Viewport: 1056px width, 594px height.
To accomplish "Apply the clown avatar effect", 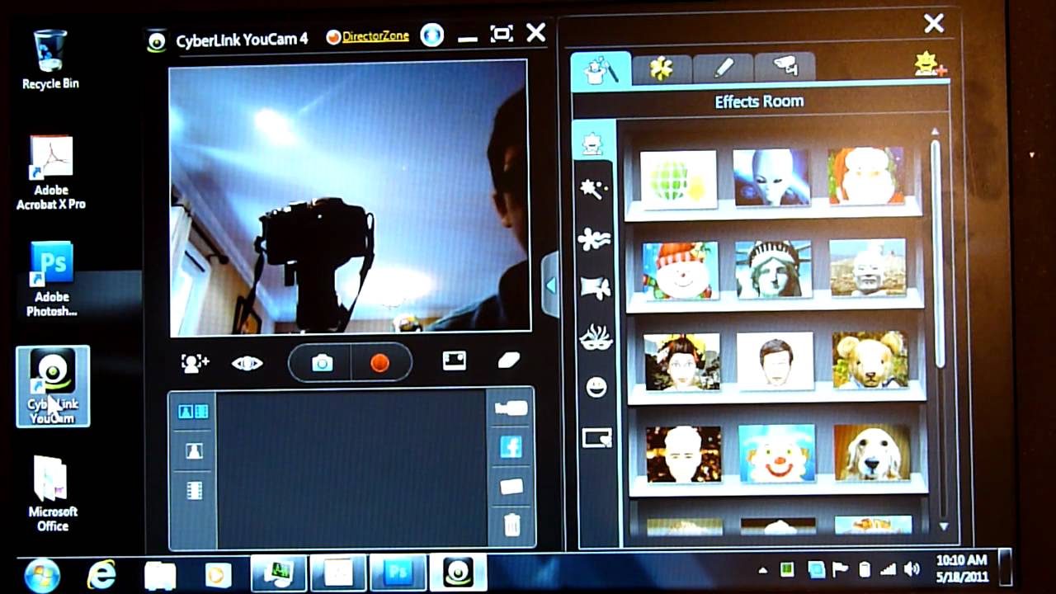I will click(x=777, y=453).
